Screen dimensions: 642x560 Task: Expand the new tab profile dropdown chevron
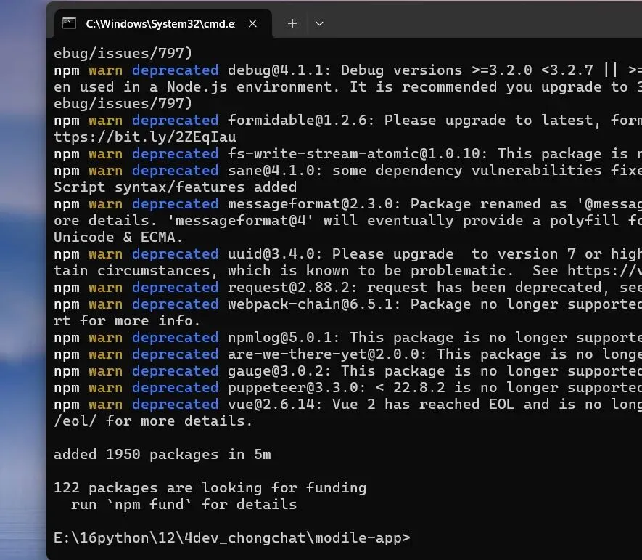coord(319,24)
